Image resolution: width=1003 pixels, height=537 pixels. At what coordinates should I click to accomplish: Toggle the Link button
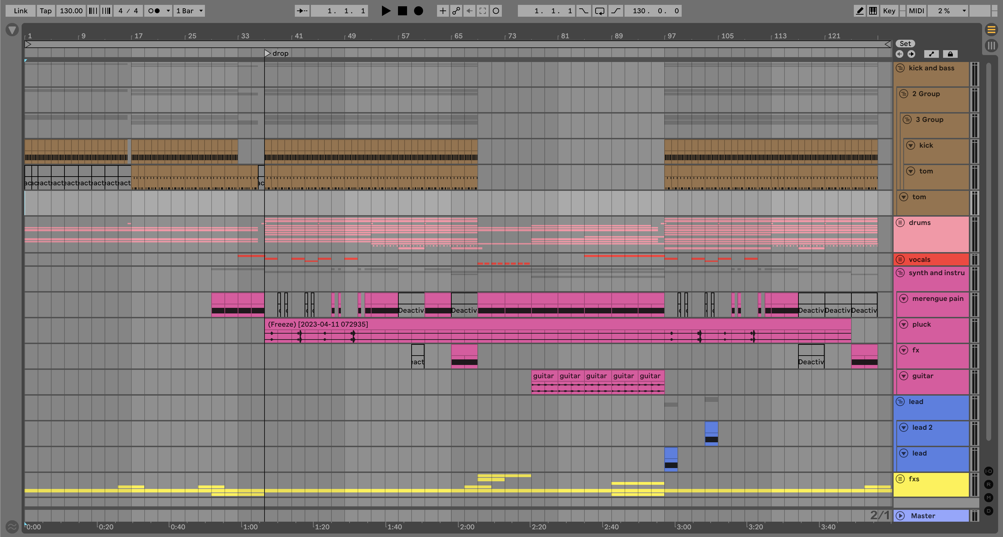tap(20, 11)
